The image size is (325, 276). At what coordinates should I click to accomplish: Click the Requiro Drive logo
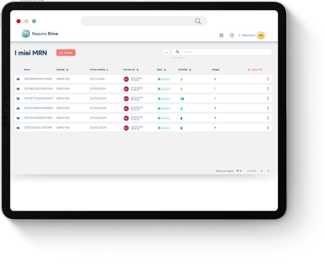(x=39, y=33)
